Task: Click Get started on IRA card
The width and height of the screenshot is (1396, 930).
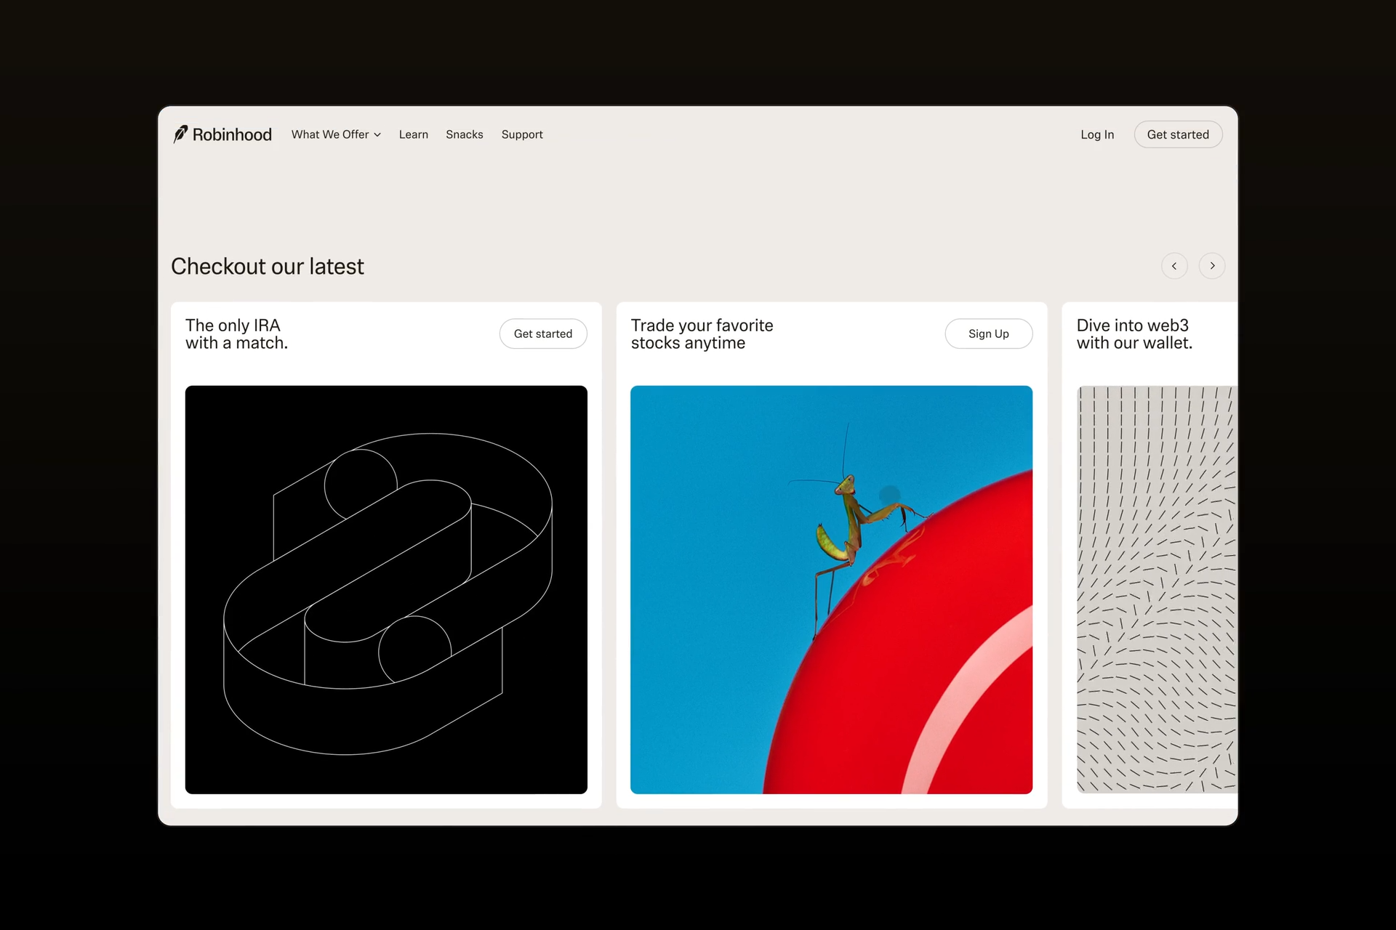Action: (543, 333)
